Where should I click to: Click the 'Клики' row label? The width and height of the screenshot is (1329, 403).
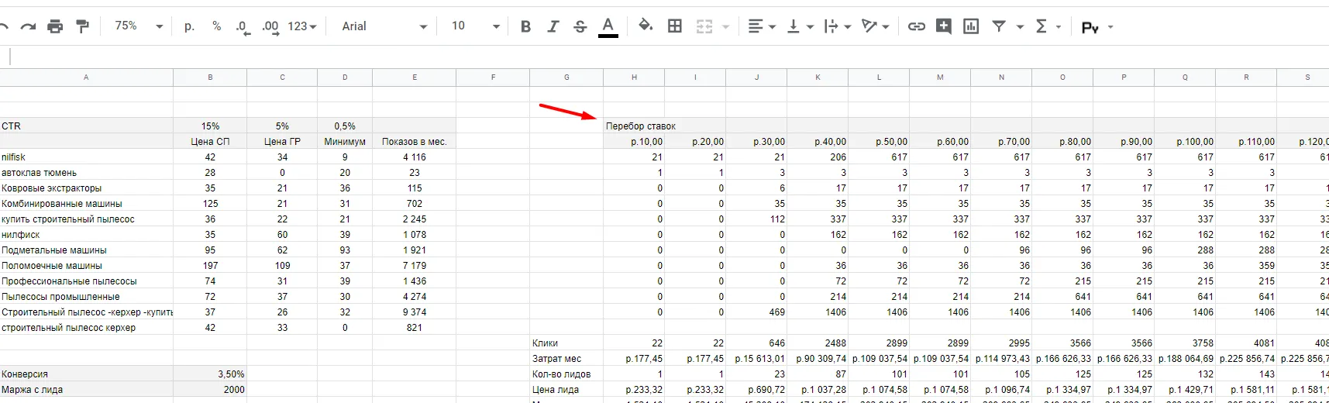pos(566,343)
